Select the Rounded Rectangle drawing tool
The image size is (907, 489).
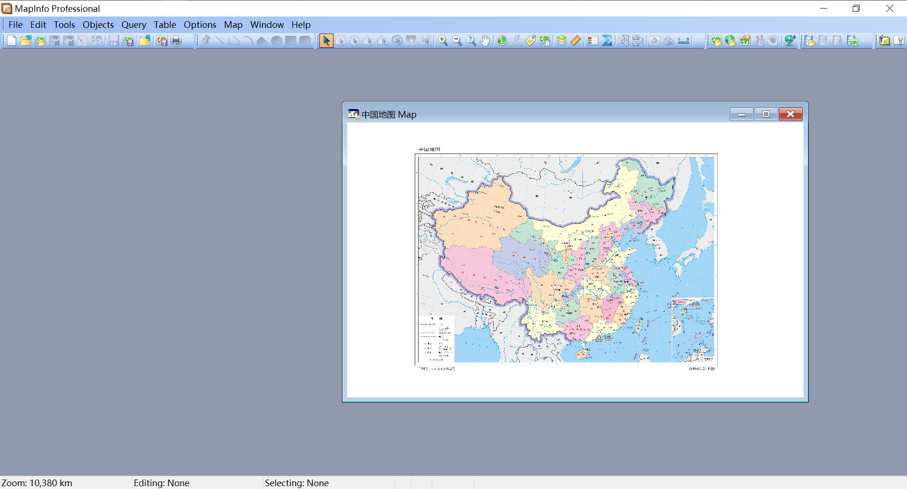coord(305,41)
